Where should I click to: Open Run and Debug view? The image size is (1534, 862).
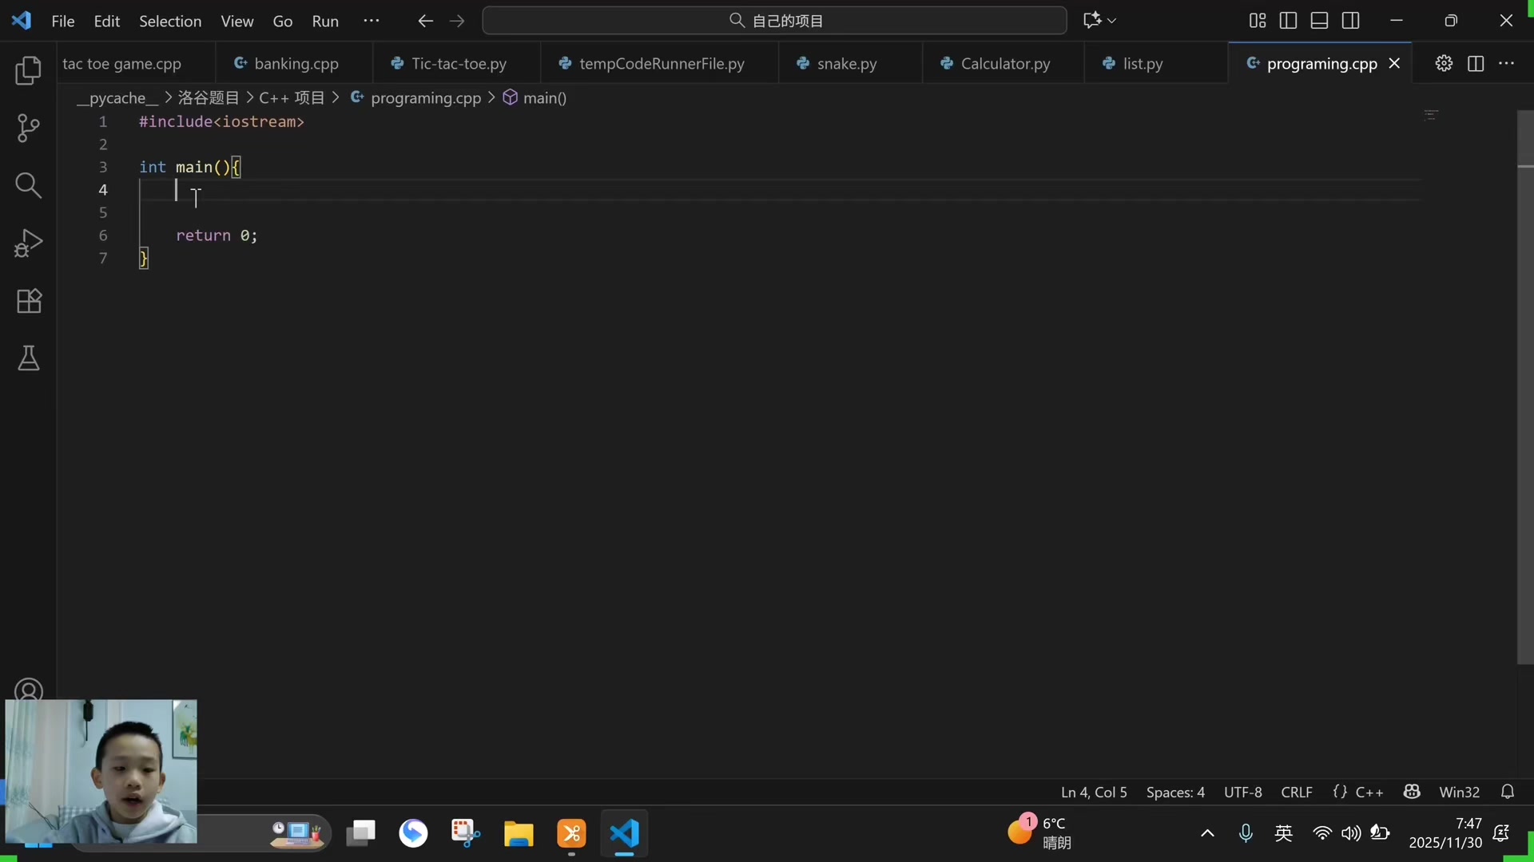click(29, 243)
